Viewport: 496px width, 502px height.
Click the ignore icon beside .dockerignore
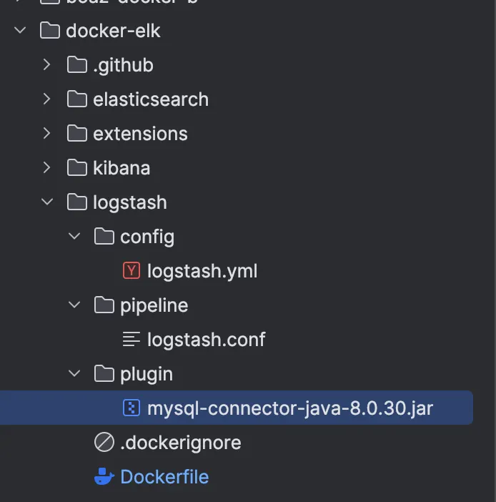pos(104,443)
